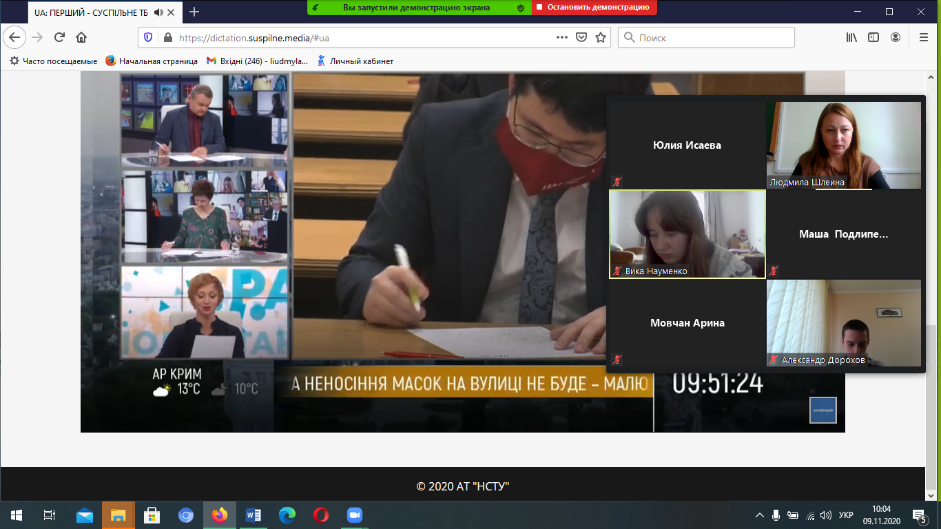Open the Часто посещаемые bookmarks folder

click(53, 61)
